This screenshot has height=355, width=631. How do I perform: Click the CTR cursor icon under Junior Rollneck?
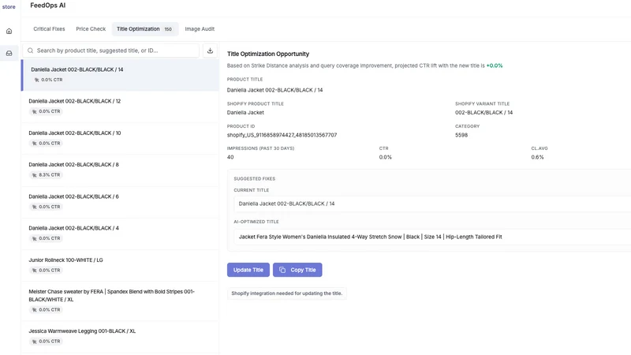(x=35, y=270)
